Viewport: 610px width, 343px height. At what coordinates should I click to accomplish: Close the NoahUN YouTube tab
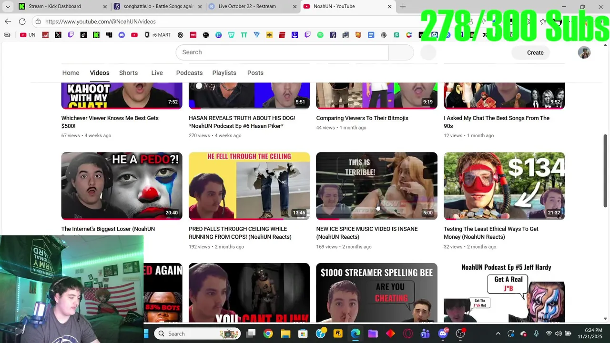[390, 7]
